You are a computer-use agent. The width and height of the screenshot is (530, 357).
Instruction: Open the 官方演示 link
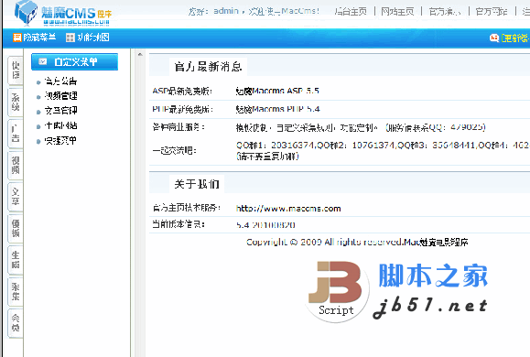coord(445,12)
